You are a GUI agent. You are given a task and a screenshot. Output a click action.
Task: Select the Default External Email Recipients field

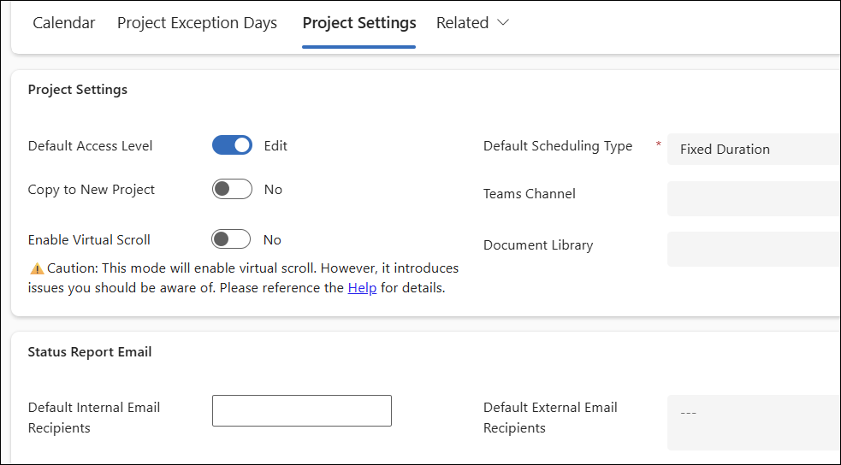753,421
